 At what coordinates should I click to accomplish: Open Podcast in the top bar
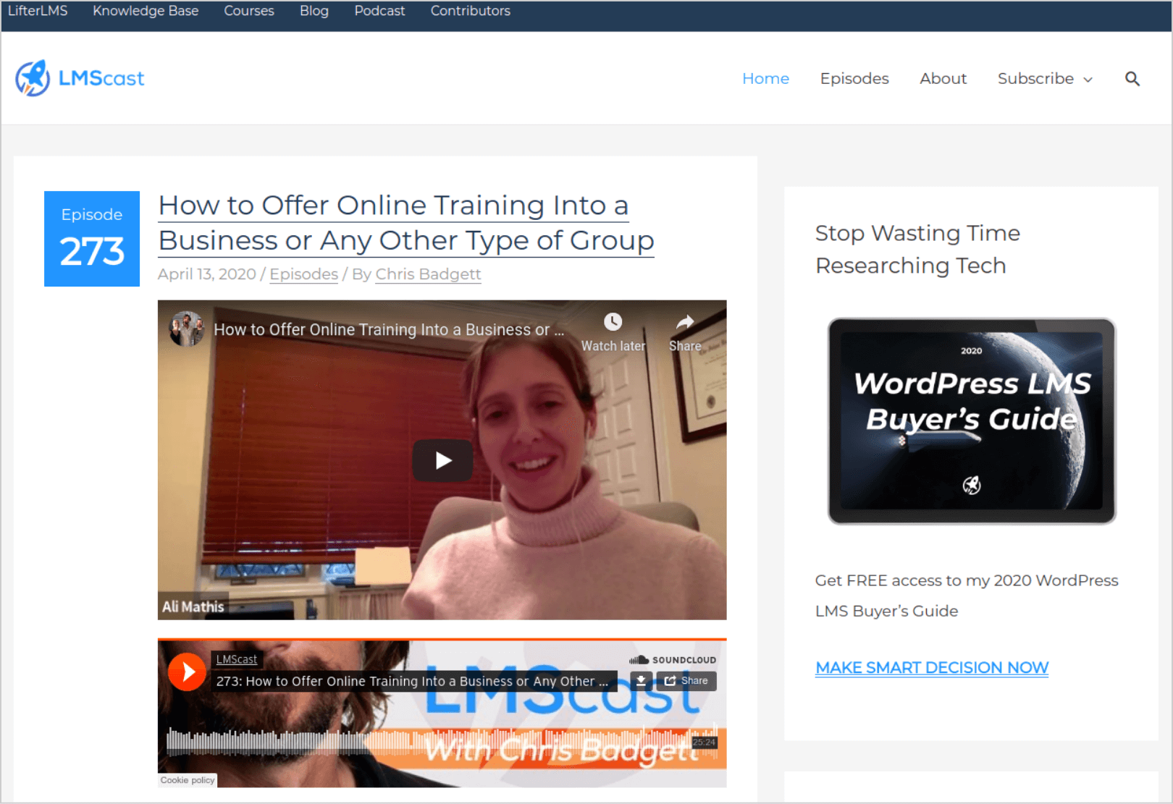pos(379,11)
